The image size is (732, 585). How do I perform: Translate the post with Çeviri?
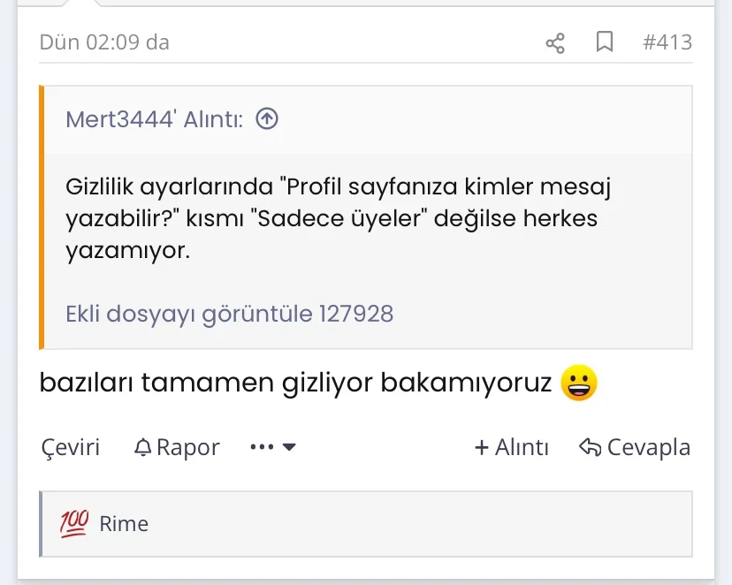[71, 448]
